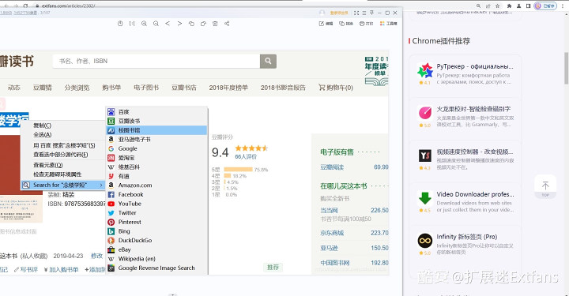This screenshot has width=569, height=296.
Task: Click the Douban book search input field
Action: pyautogui.click(x=156, y=61)
